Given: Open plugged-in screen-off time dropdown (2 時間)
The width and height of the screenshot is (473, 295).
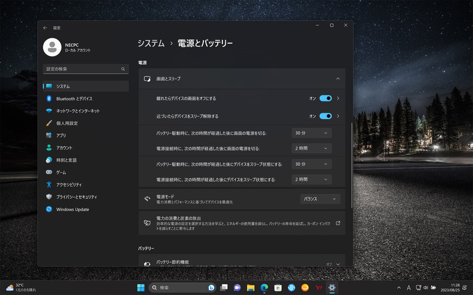Looking at the screenshot, I should [312, 149].
